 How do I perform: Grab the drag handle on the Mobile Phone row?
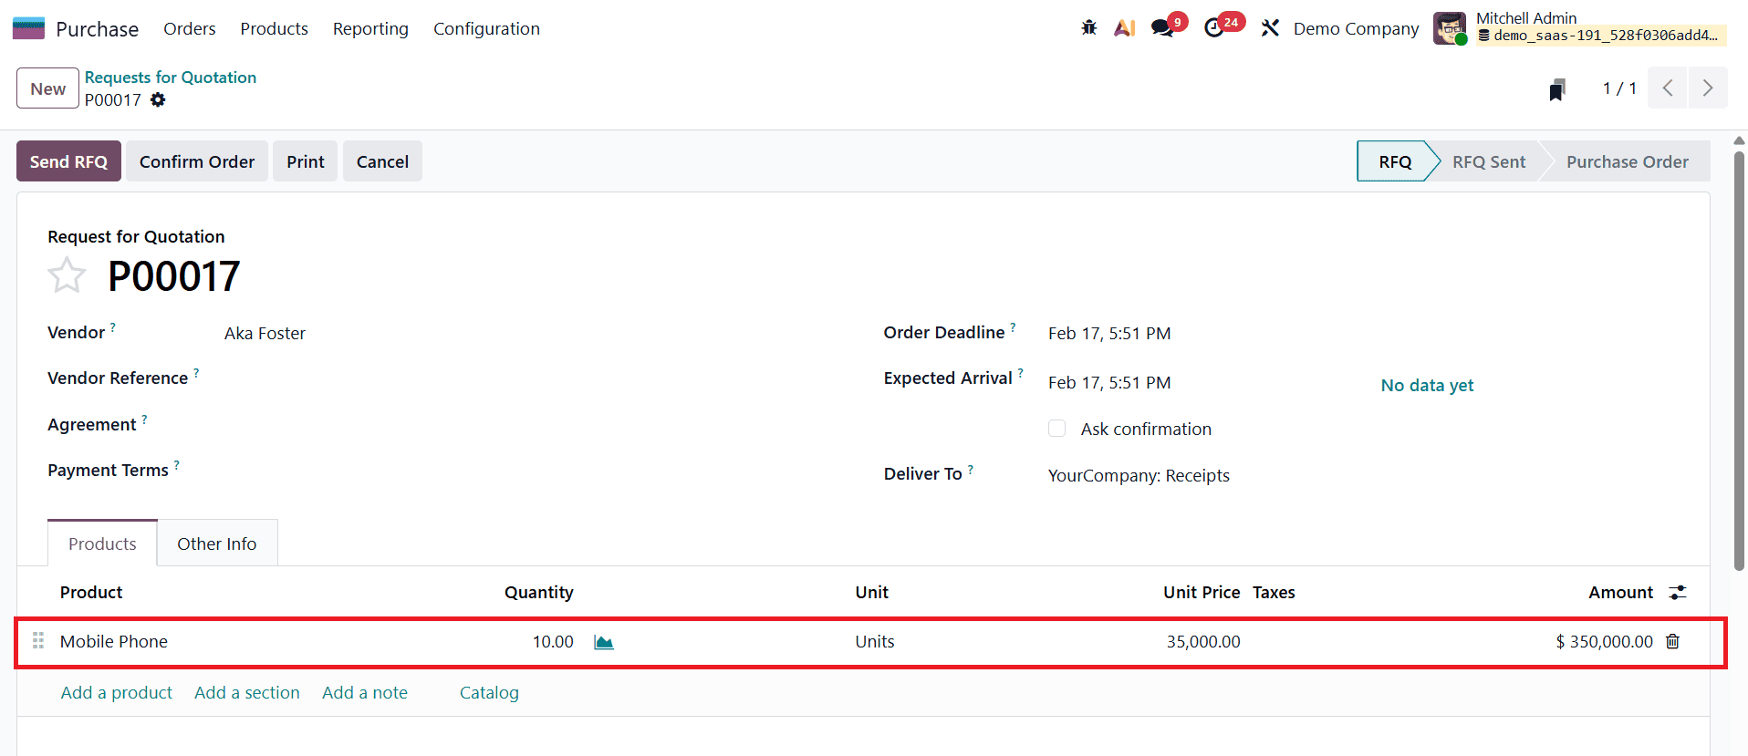[x=37, y=641]
